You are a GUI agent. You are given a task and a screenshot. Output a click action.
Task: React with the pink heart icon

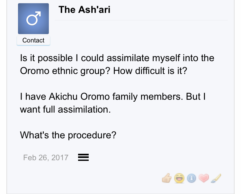203,177
